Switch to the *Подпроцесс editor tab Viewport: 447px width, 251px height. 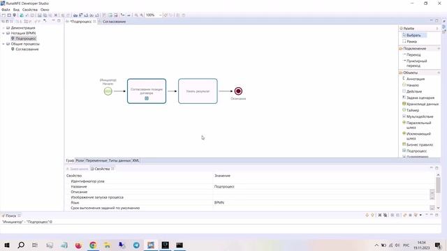pos(81,22)
